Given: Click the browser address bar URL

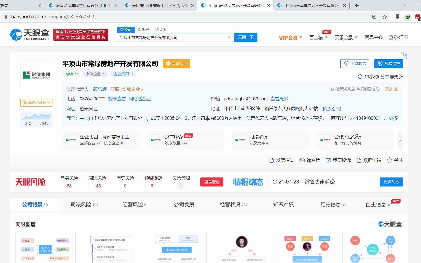Looking at the screenshot, I should pos(53,17).
